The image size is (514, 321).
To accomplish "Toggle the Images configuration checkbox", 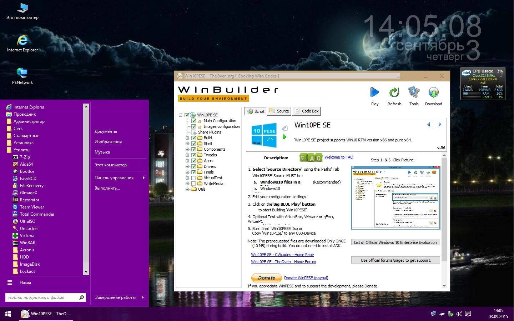I will coord(194,126).
